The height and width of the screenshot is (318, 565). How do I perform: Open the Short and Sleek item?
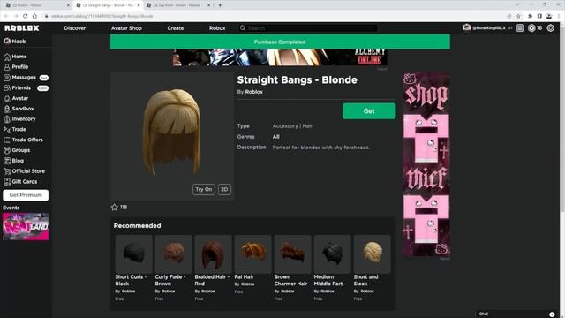point(372,269)
